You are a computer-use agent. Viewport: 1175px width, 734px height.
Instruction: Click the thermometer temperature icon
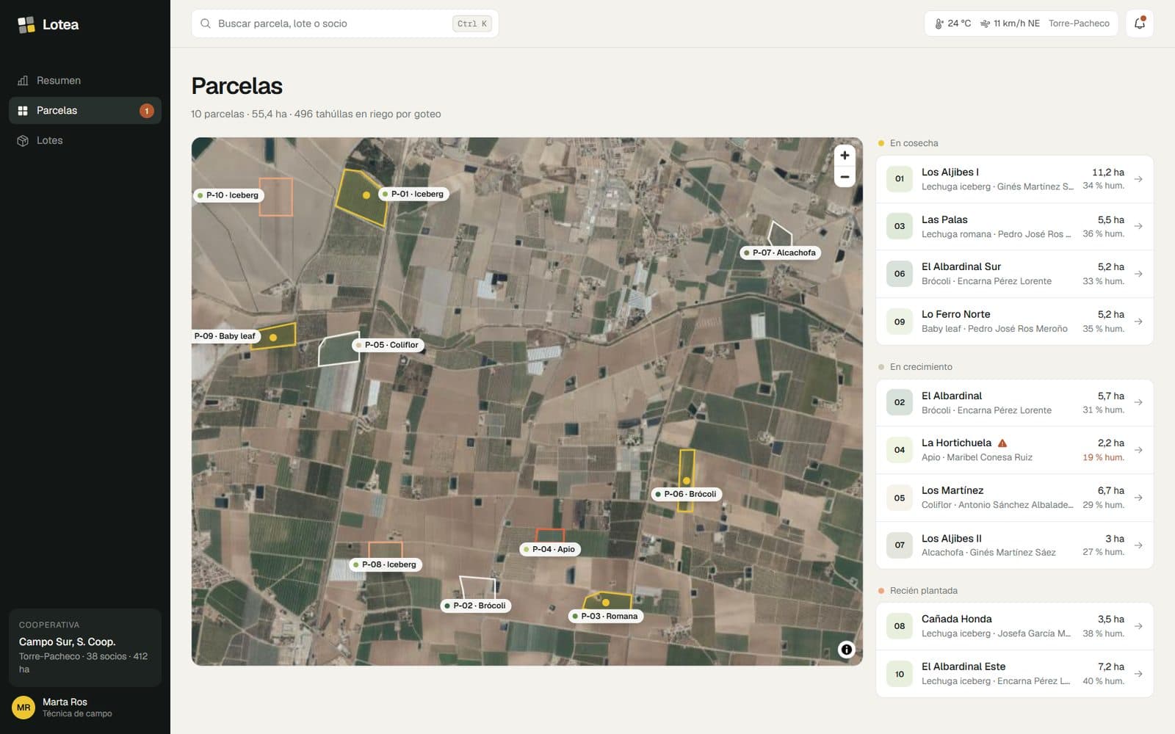[x=939, y=23]
